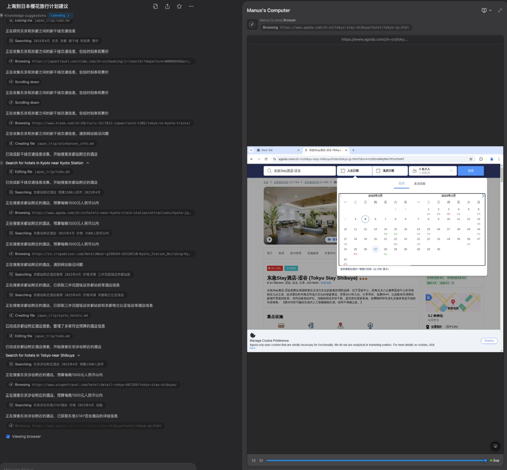
Task: Dismiss the cookie preference banner
Action: click(x=489, y=341)
